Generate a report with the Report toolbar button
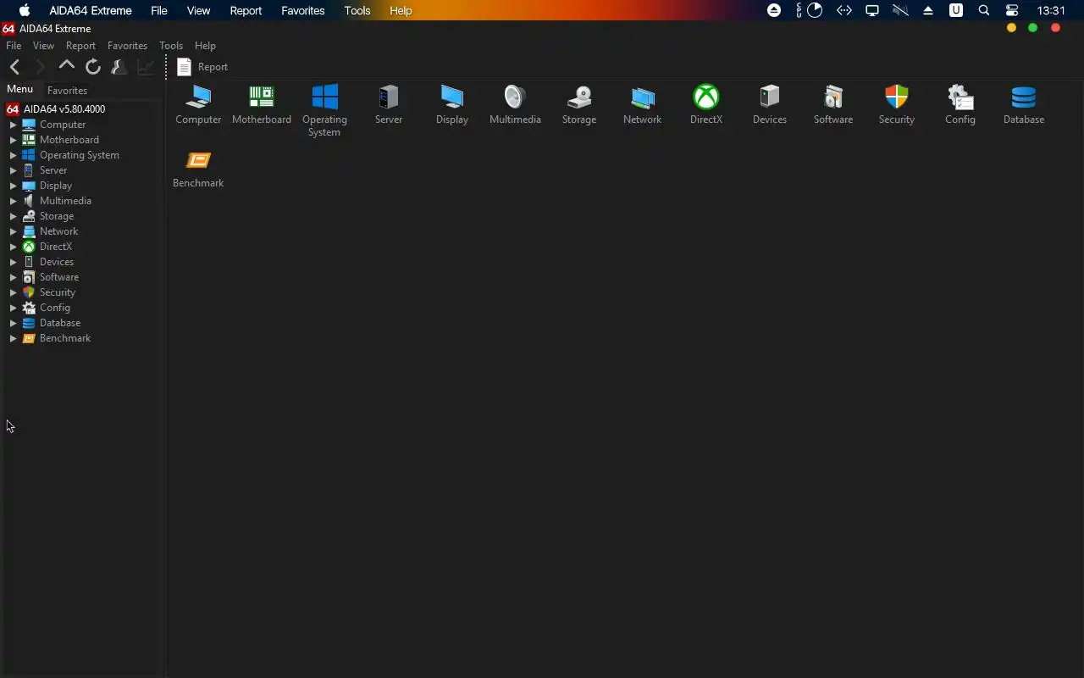 [x=202, y=67]
